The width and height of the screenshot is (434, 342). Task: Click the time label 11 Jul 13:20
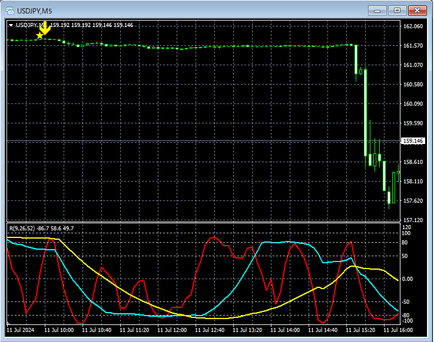tap(247, 330)
